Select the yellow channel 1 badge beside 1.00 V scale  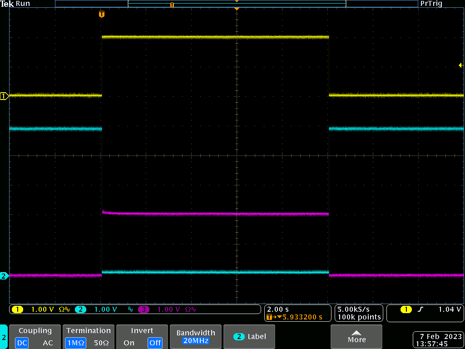(x=17, y=309)
